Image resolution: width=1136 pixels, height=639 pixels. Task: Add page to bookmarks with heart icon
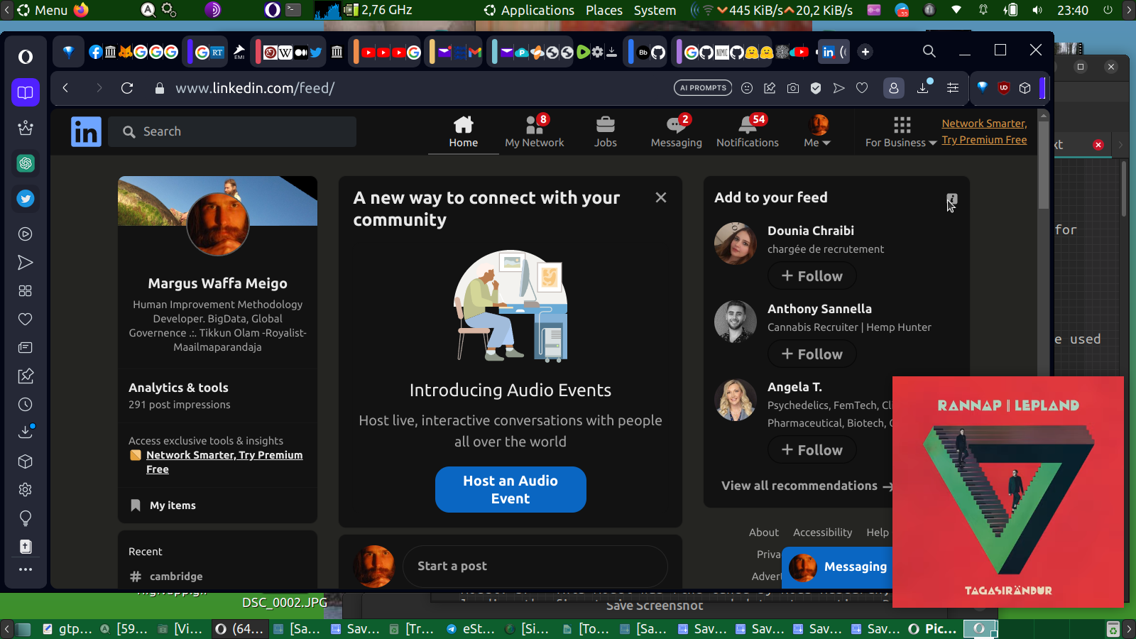point(862,88)
